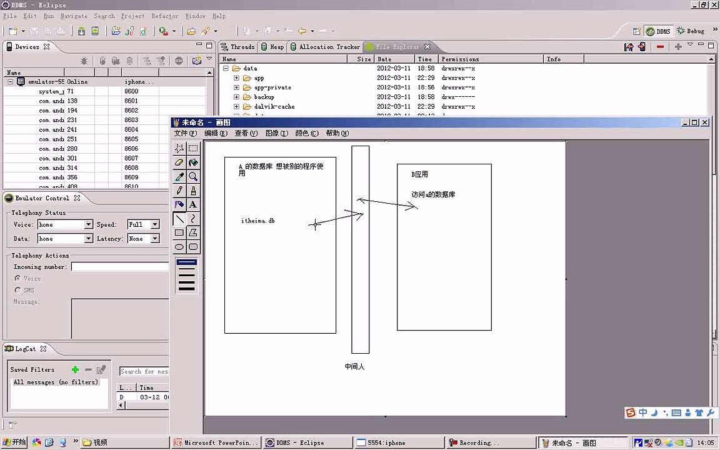Select the Line tool in Paint
Image resolution: width=720 pixels, height=450 pixels.
click(x=179, y=219)
